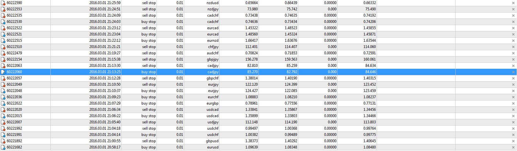Image resolution: width=517 pixels, height=151 pixels.
Task: Select price 1.38014 in the gbpchf row
Action: pos(251,78)
